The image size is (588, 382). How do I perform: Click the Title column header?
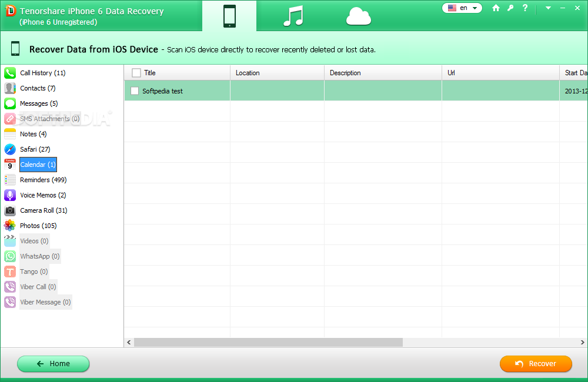point(177,73)
